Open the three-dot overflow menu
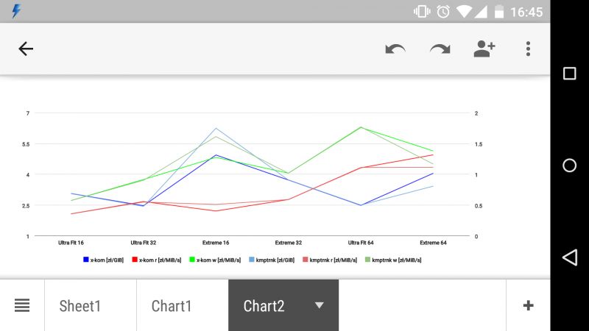 [x=528, y=49]
